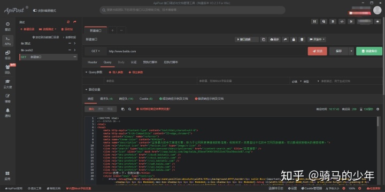385x192 pixels.
Task: Switch to the 预执行脚本 tab
Action: [150, 62]
